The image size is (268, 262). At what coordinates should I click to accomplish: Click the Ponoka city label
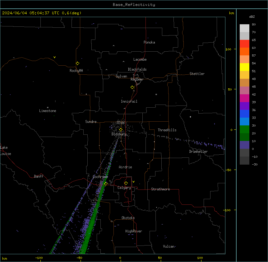point(149,42)
